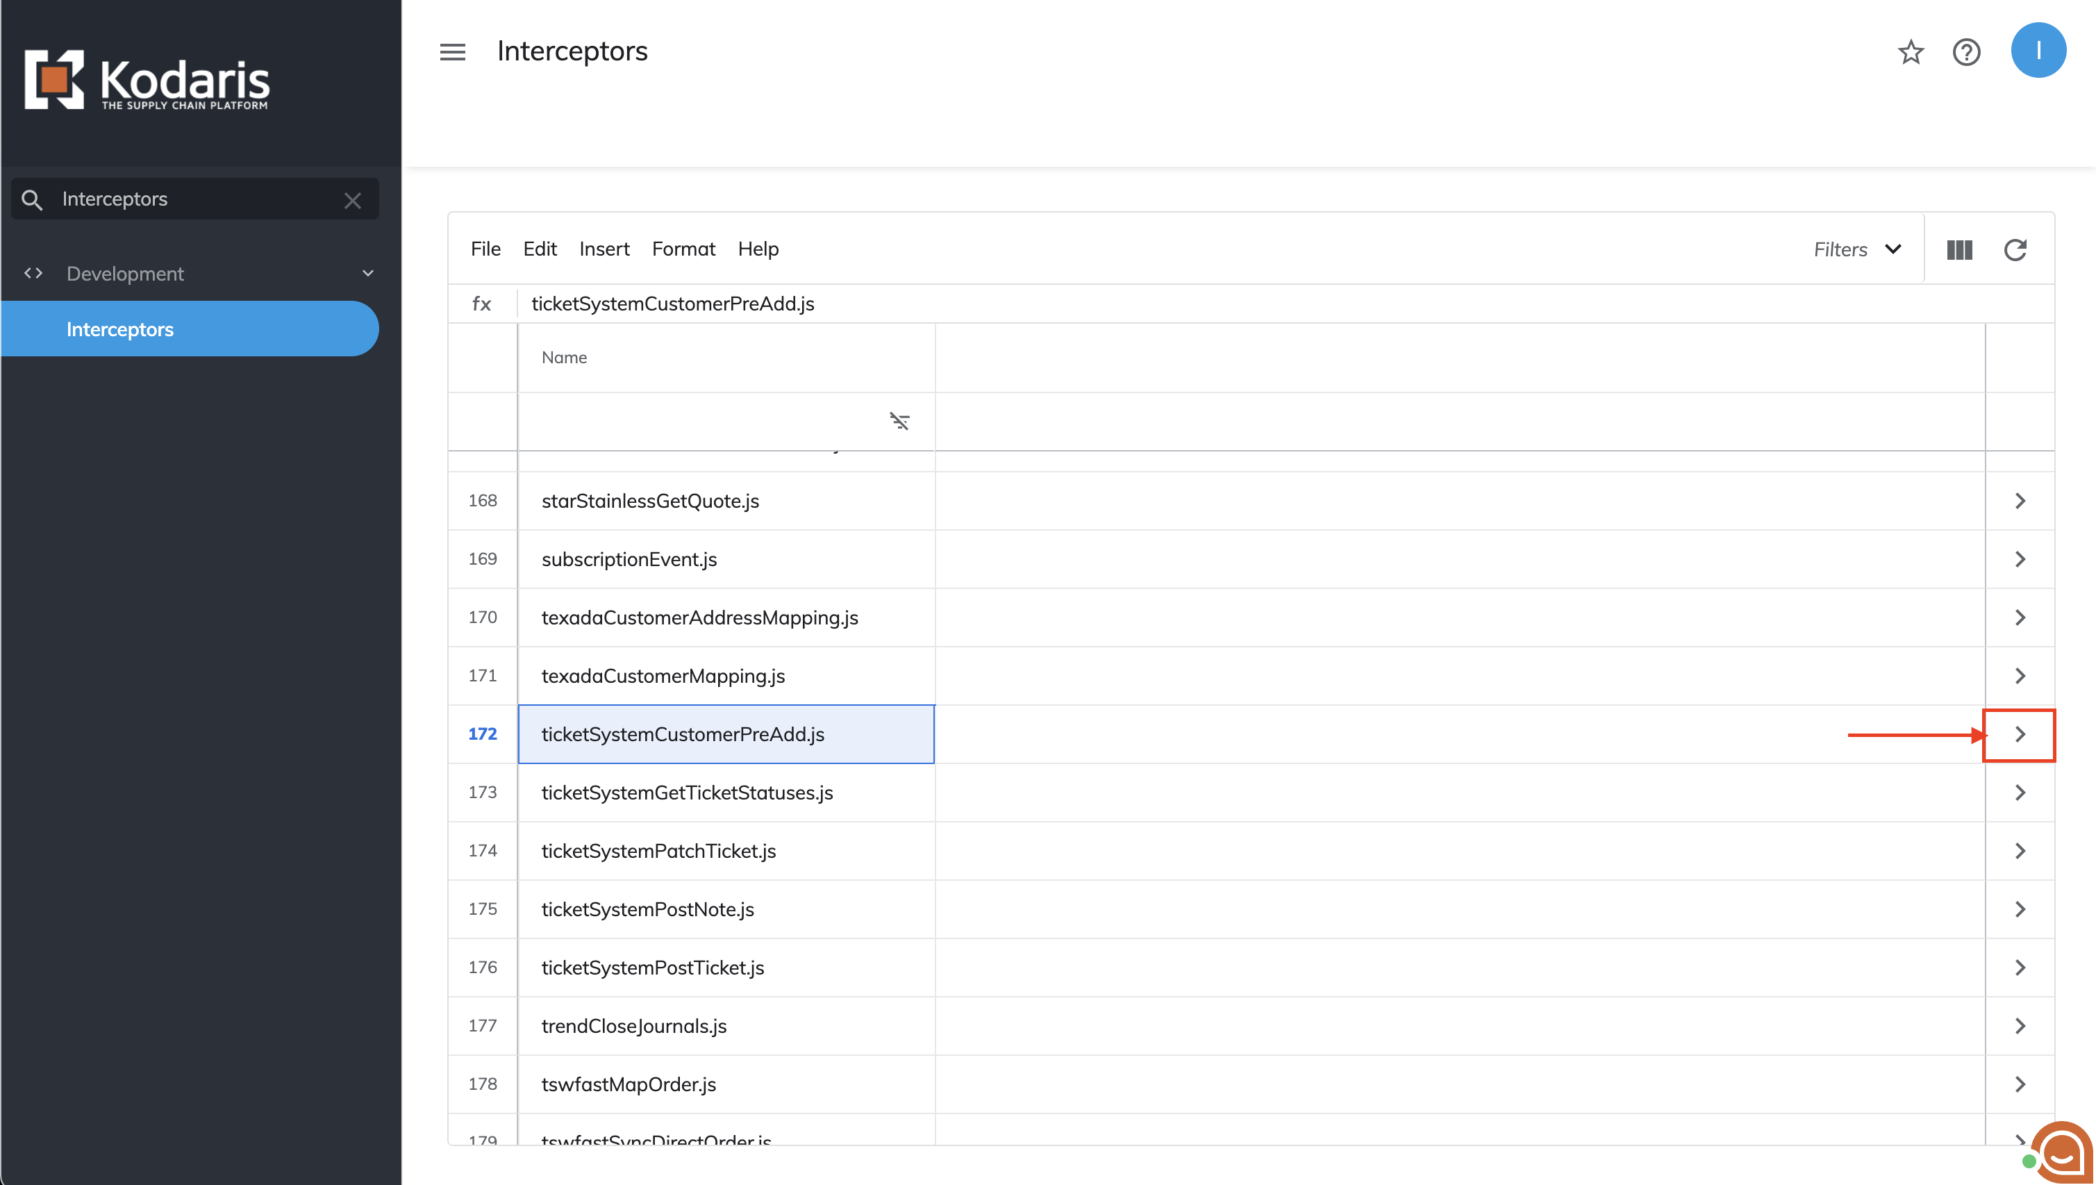
Task: Select Interceptors in the sidebar
Action: pos(120,330)
